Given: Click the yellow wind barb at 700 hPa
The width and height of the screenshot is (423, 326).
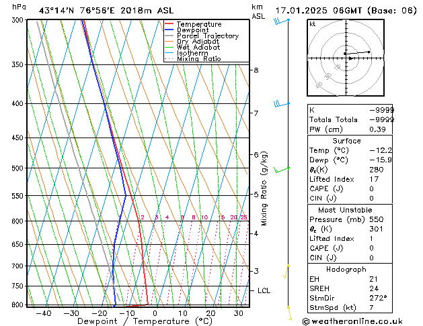Looking at the screenshot, I should pyautogui.click(x=286, y=272).
